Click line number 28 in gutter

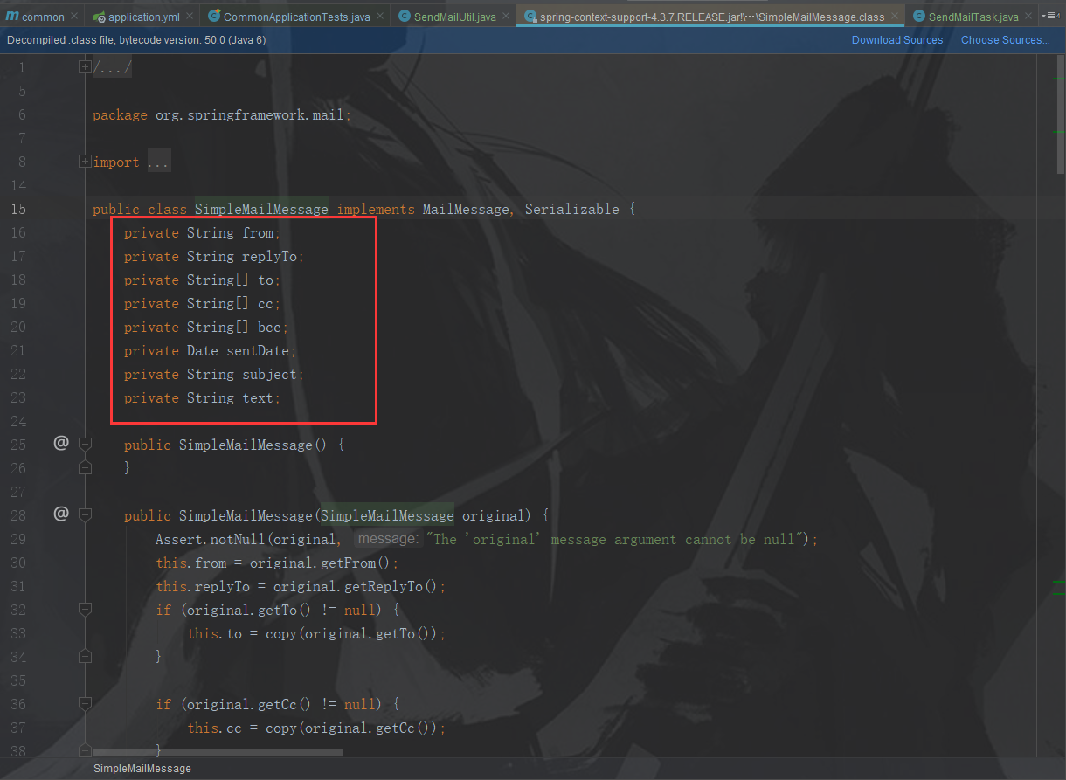pos(18,515)
